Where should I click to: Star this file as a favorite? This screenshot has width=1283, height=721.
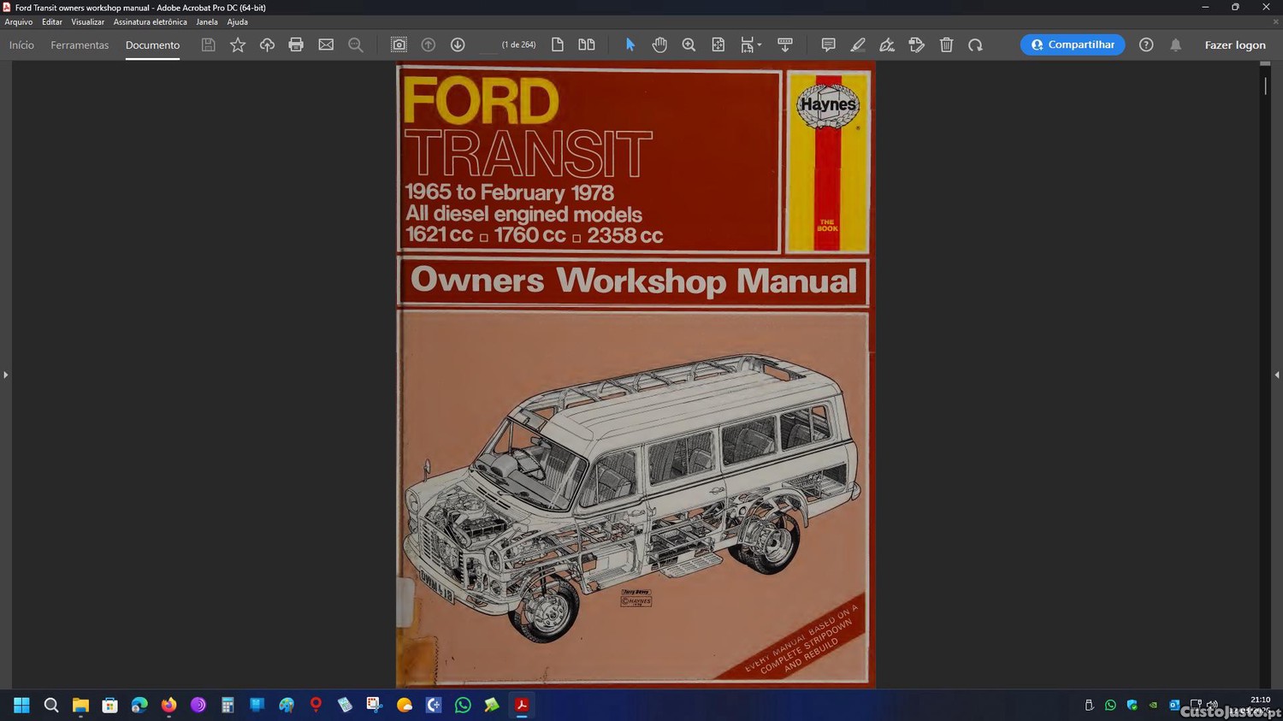[238, 45]
